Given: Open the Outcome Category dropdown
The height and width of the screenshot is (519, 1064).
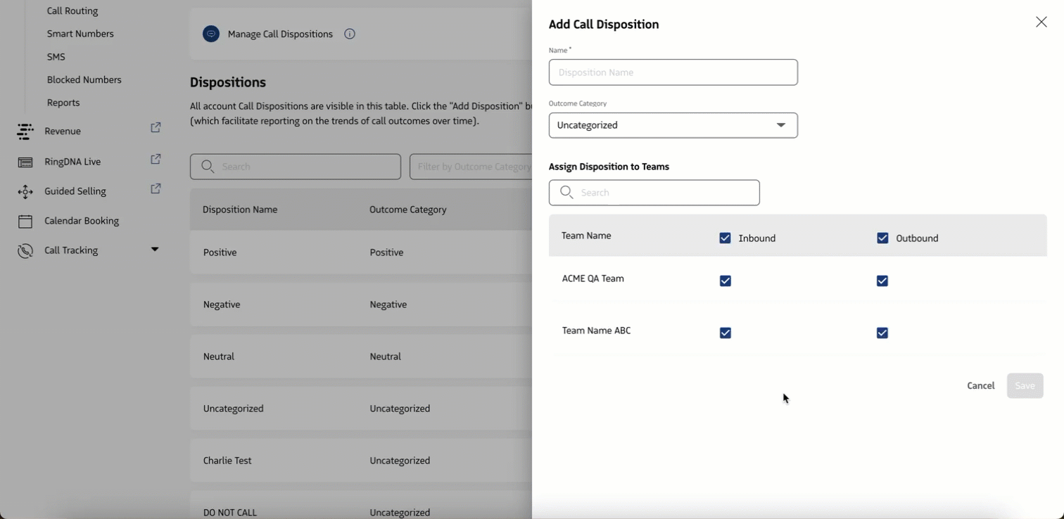Looking at the screenshot, I should [673, 126].
